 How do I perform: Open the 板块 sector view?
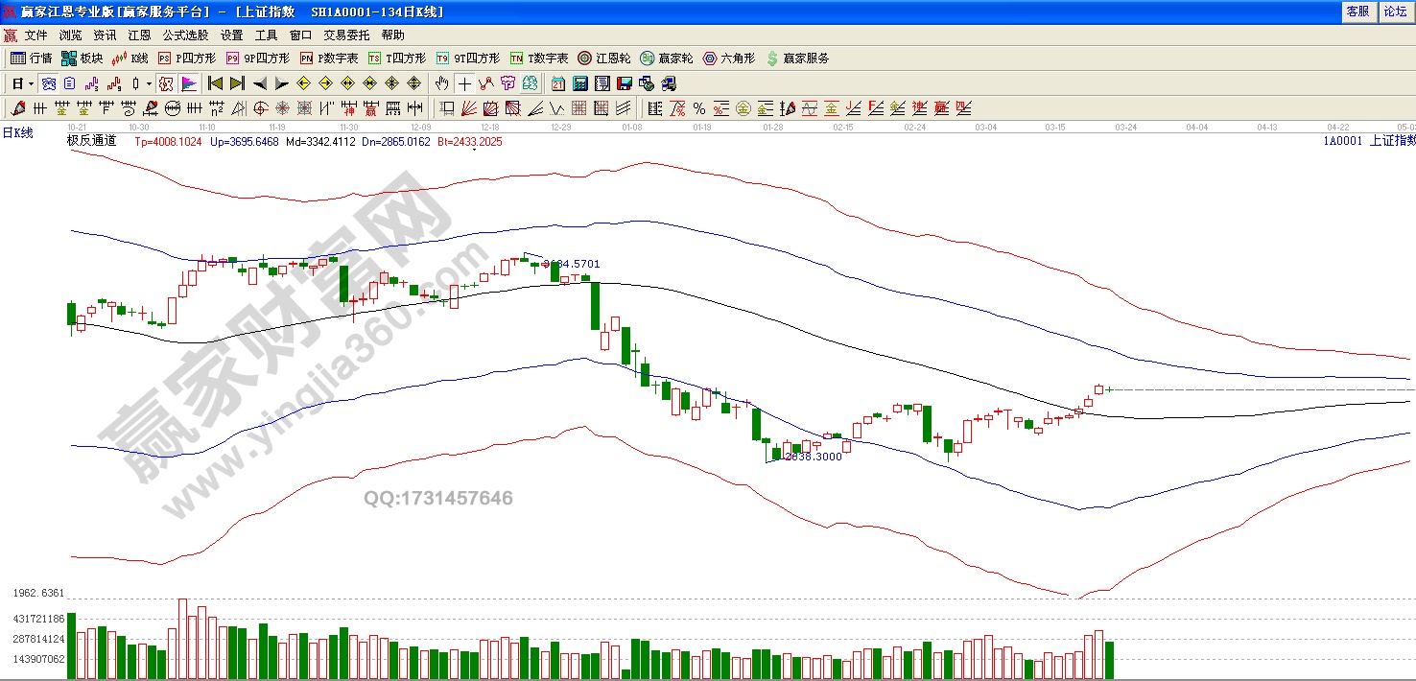tap(82, 59)
